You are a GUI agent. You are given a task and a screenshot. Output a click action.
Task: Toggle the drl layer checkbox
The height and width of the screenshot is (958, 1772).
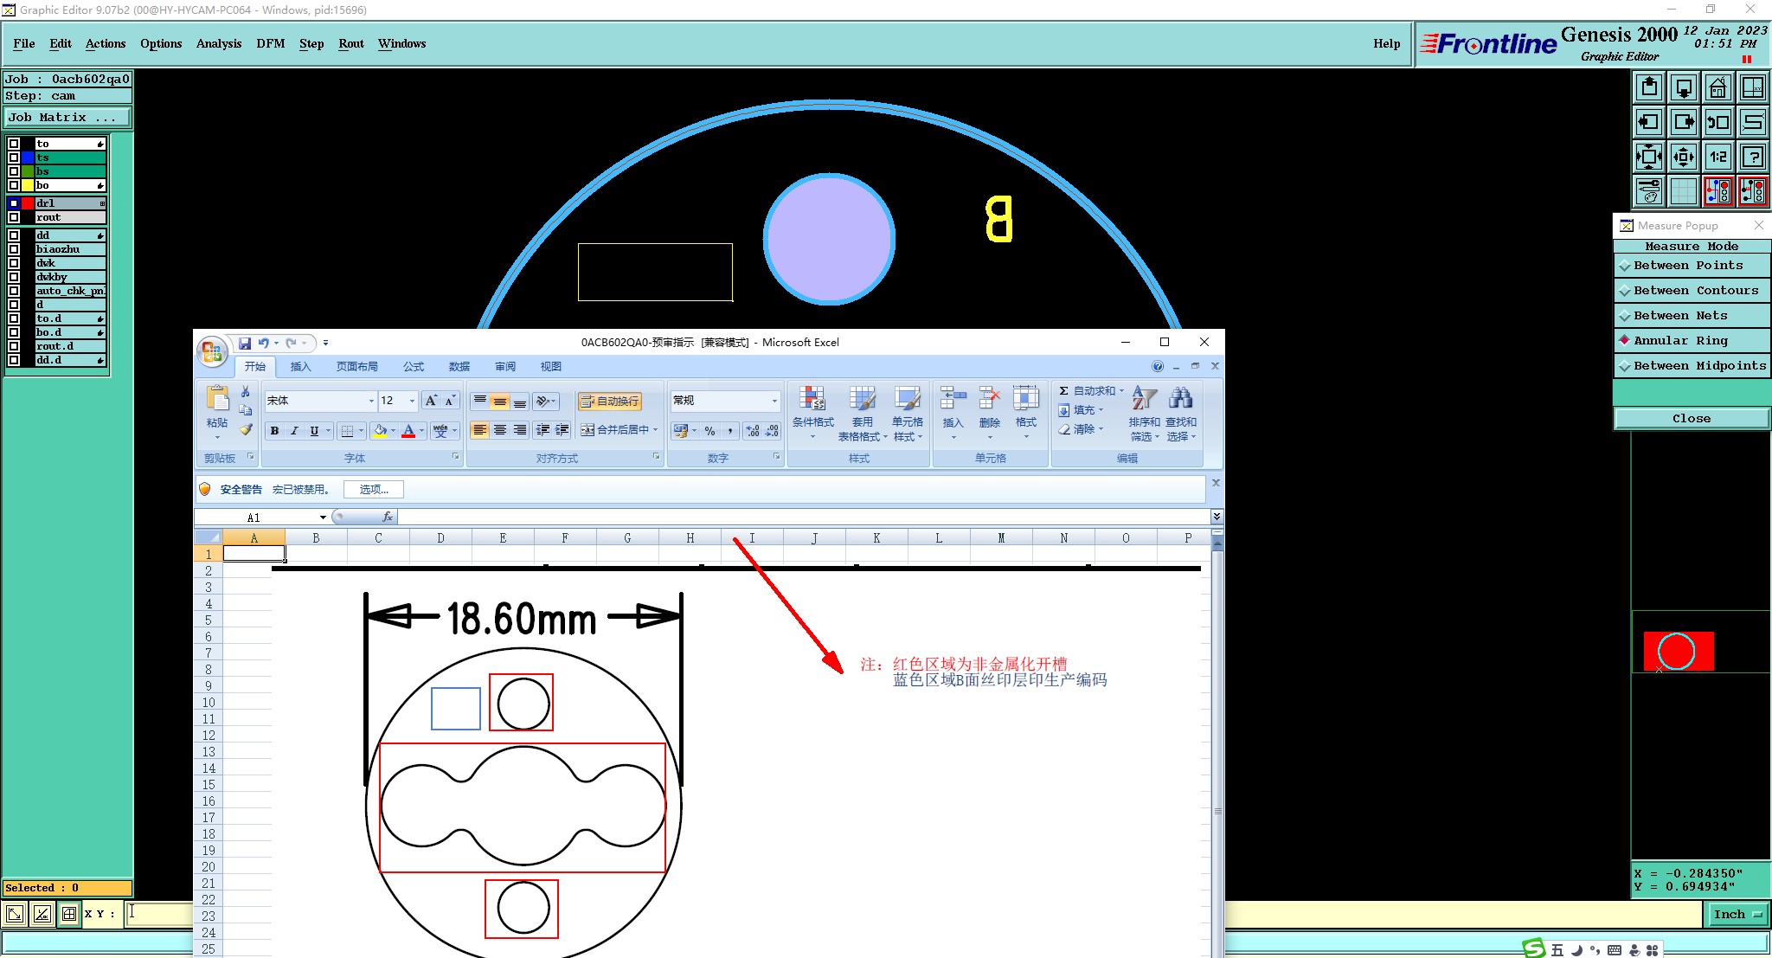click(x=14, y=203)
